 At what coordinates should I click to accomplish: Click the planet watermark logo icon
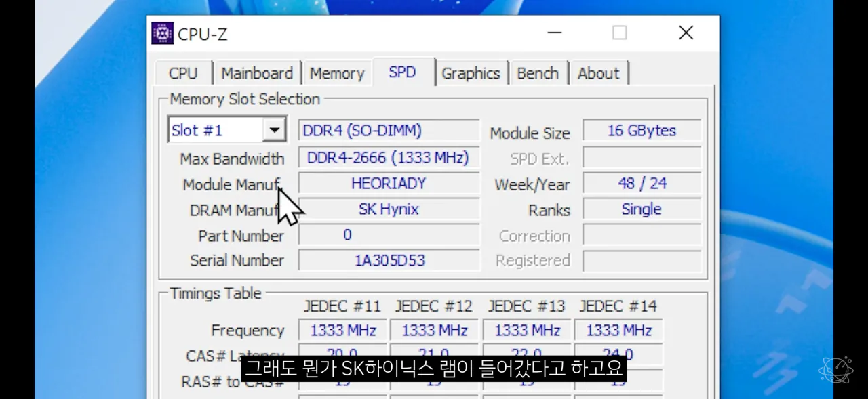click(x=835, y=370)
